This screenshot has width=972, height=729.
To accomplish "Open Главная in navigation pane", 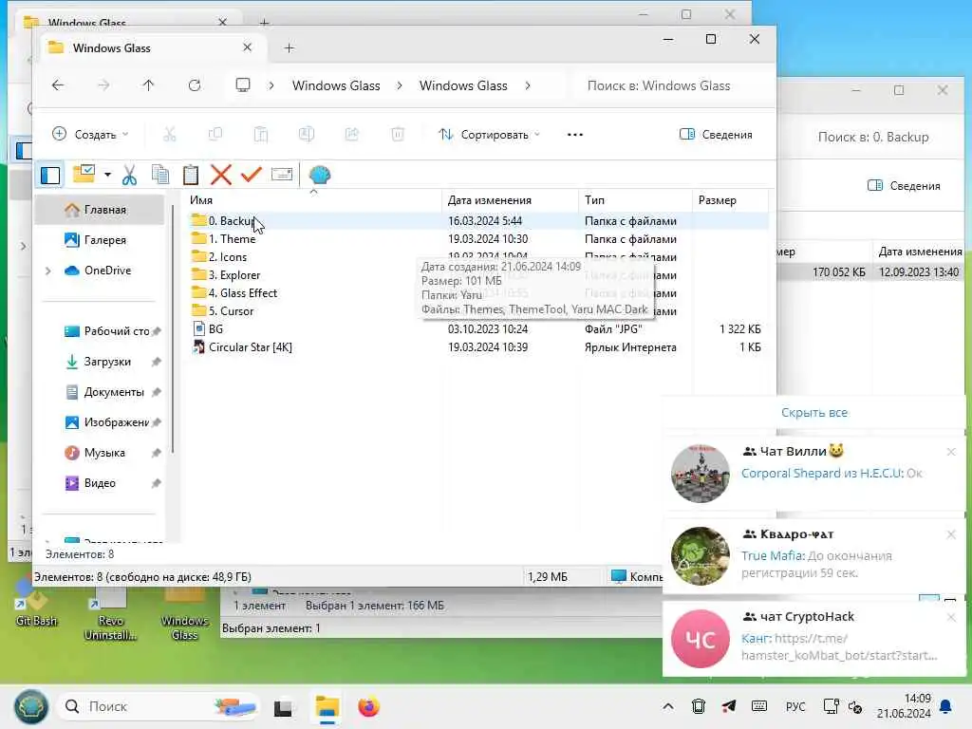I will [x=99, y=210].
